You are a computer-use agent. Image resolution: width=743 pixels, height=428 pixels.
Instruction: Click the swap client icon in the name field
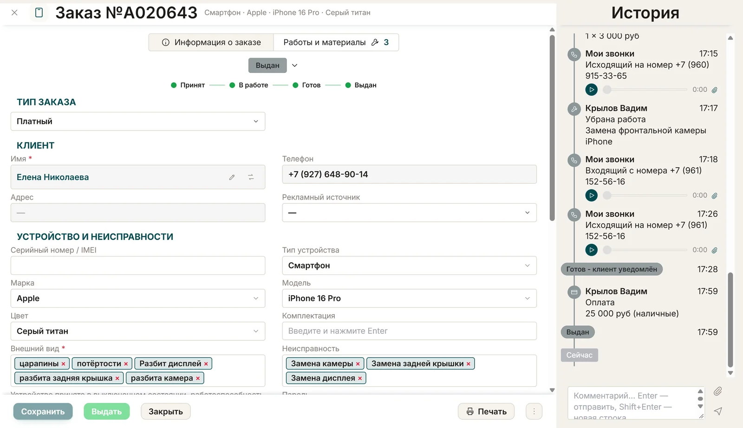pyautogui.click(x=251, y=177)
